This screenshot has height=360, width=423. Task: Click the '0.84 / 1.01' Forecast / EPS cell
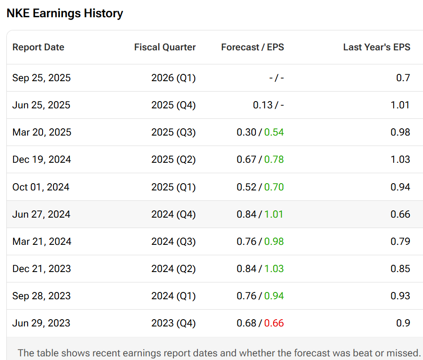(260, 214)
